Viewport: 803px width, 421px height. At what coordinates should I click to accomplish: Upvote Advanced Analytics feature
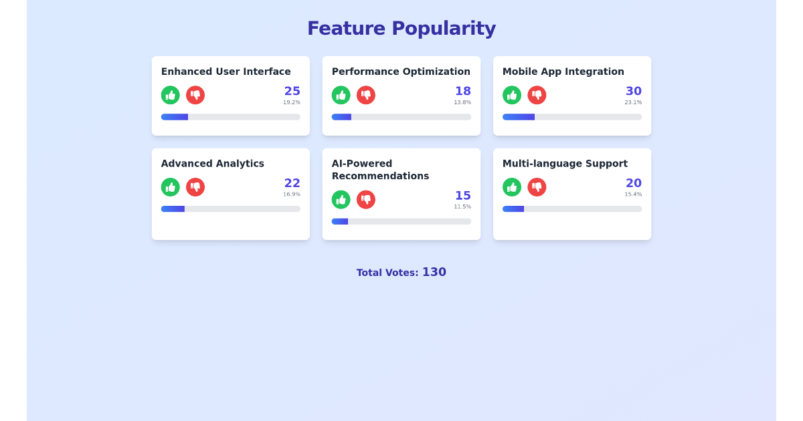171,187
